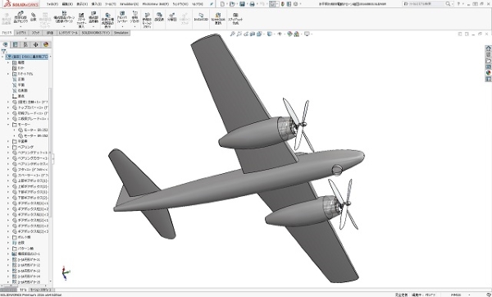Screen dimensions: 492x297
Task: Open the New document icon
Action: pyautogui.click(x=222, y=4)
